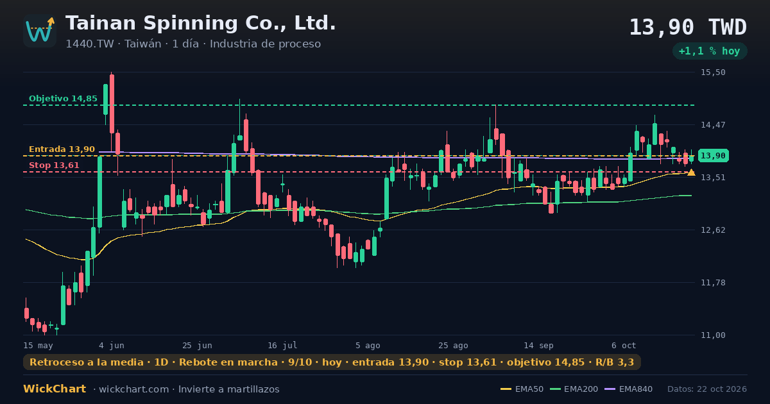The image size is (770, 404).
Task: Click the EMA840 purple legend swatch
Action: pyautogui.click(x=610, y=389)
